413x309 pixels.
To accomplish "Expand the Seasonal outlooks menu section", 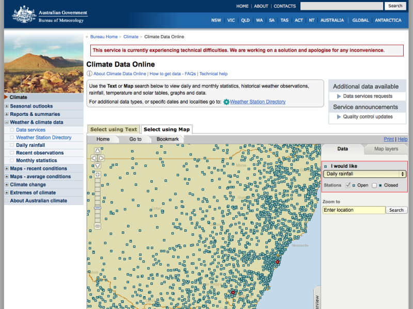I will (7, 106).
